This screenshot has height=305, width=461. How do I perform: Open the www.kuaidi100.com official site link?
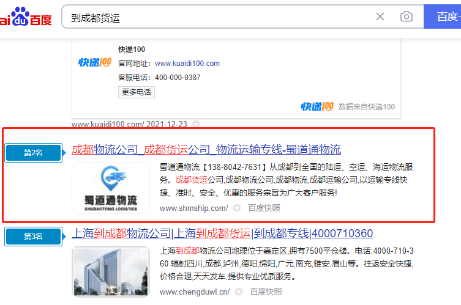pos(187,63)
